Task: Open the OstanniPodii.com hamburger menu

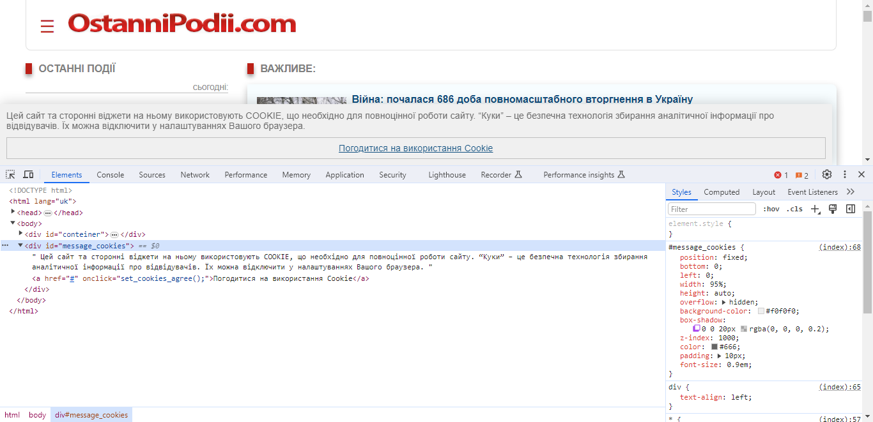Action: (x=47, y=26)
